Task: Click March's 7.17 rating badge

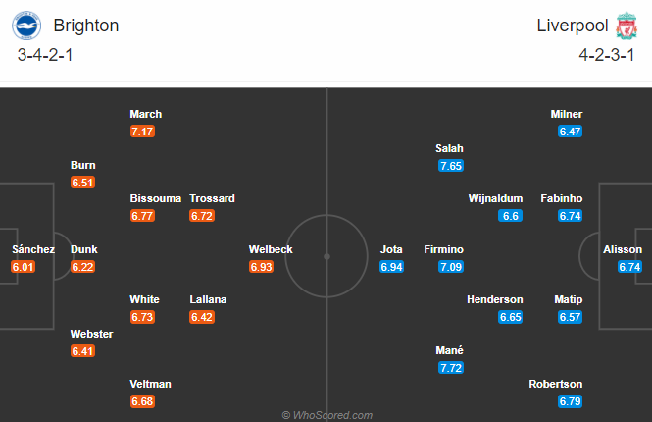Action: (143, 132)
